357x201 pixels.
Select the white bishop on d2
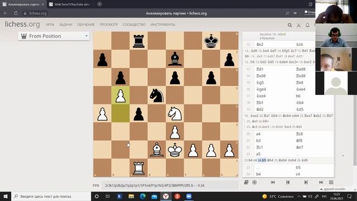click(157, 150)
